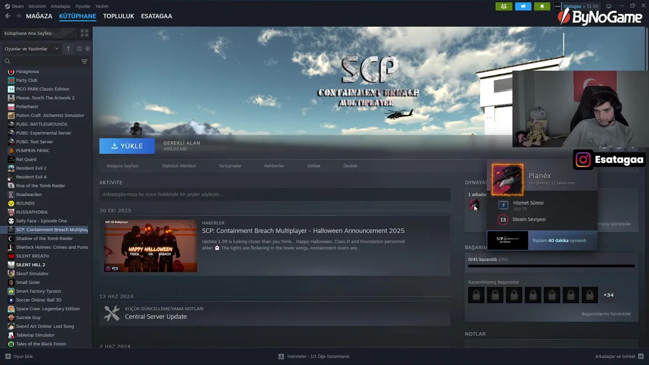This screenshot has width=649, height=365.
Task: Open the Arkadaşlar menu
Action: click(x=61, y=6)
